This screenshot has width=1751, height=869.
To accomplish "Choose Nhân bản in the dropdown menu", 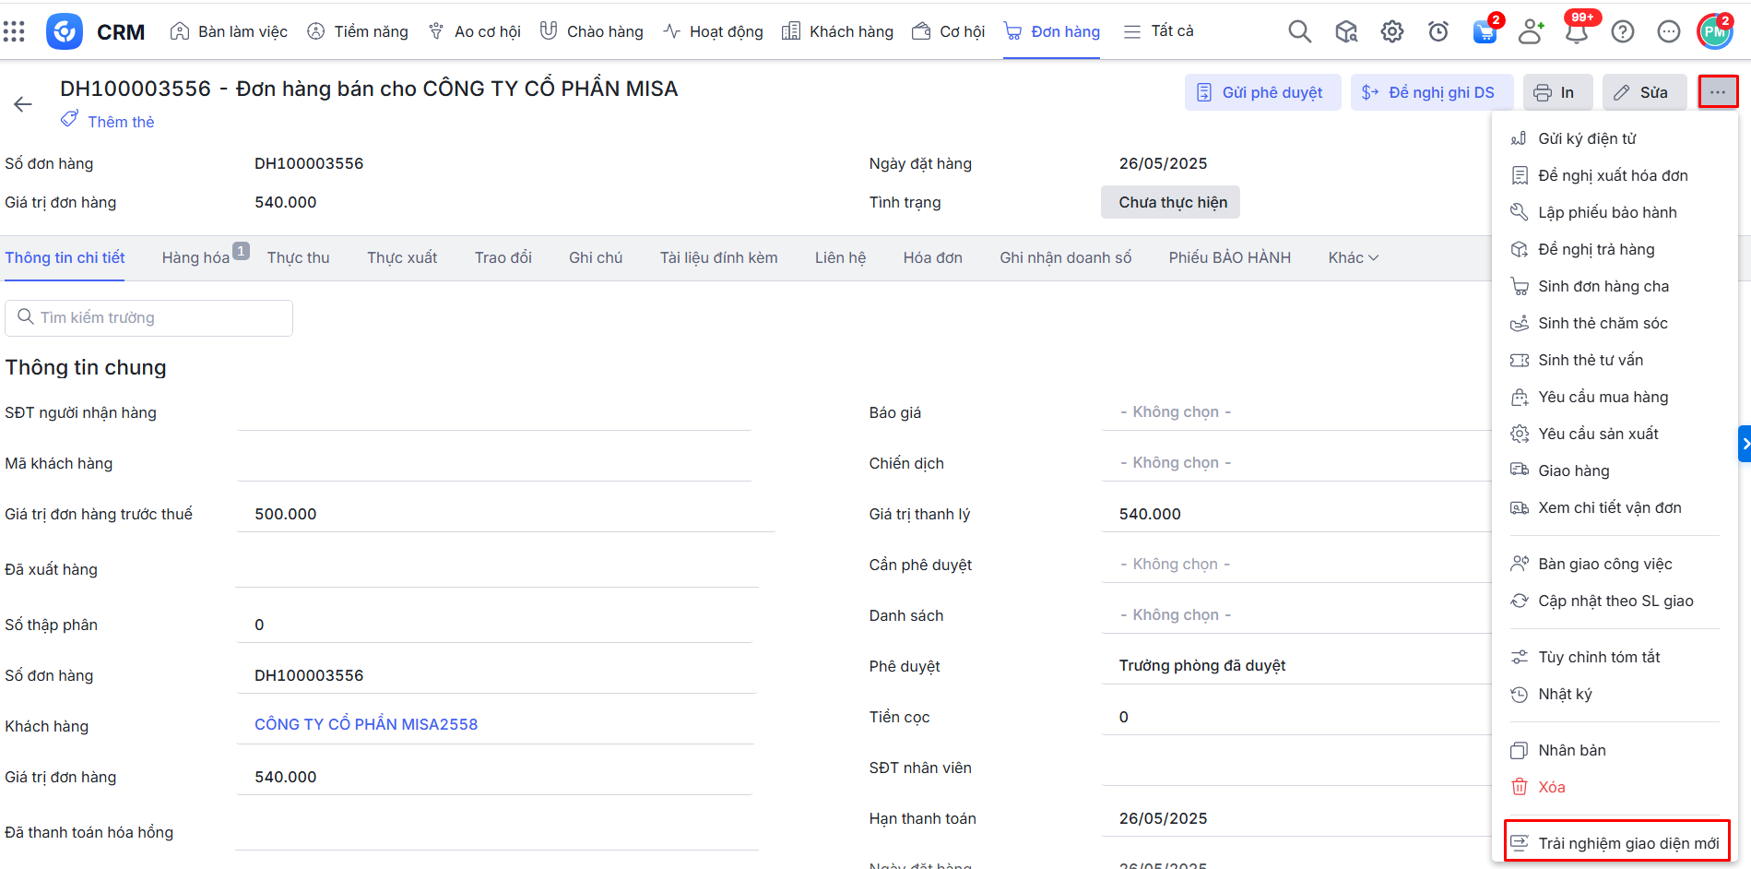I will [x=1571, y=750].
